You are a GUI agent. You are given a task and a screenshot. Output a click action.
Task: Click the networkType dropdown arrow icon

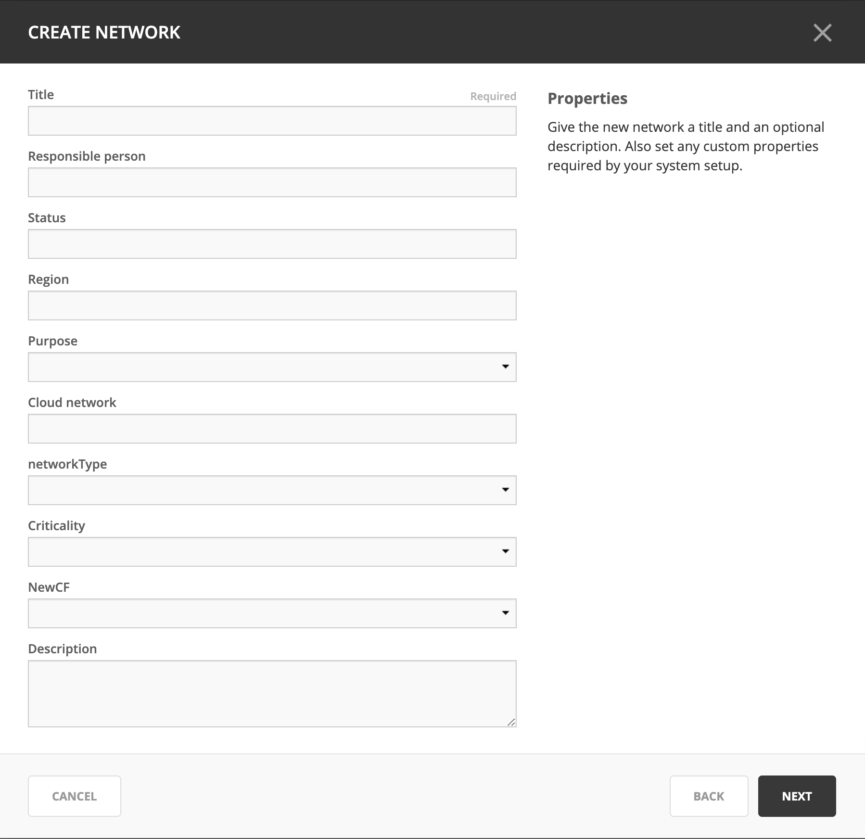coord(505,490)
